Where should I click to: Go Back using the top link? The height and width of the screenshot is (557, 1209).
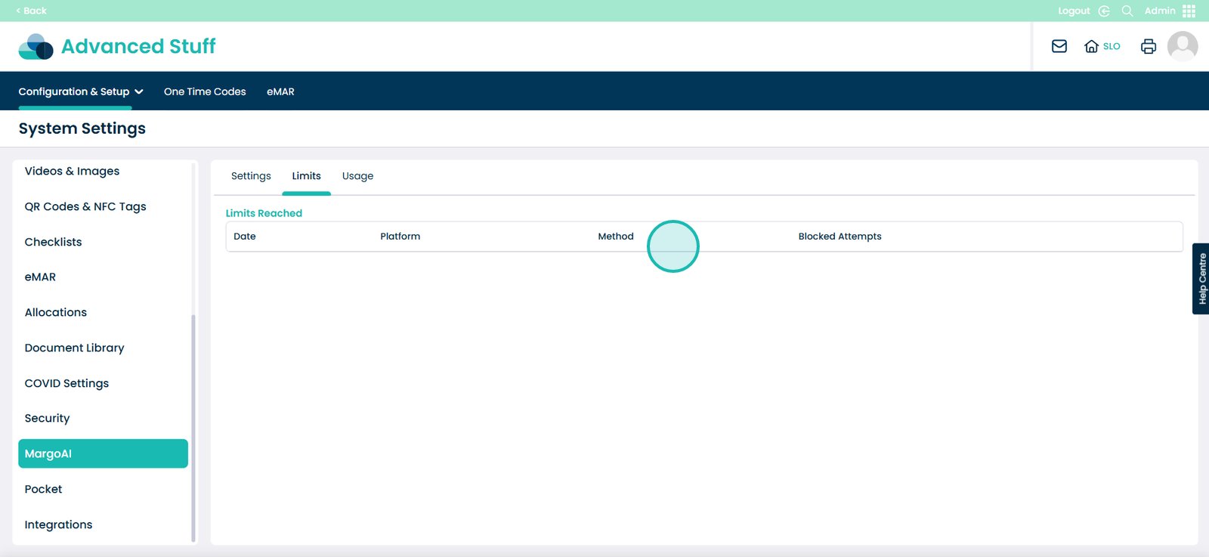[31, 11]
